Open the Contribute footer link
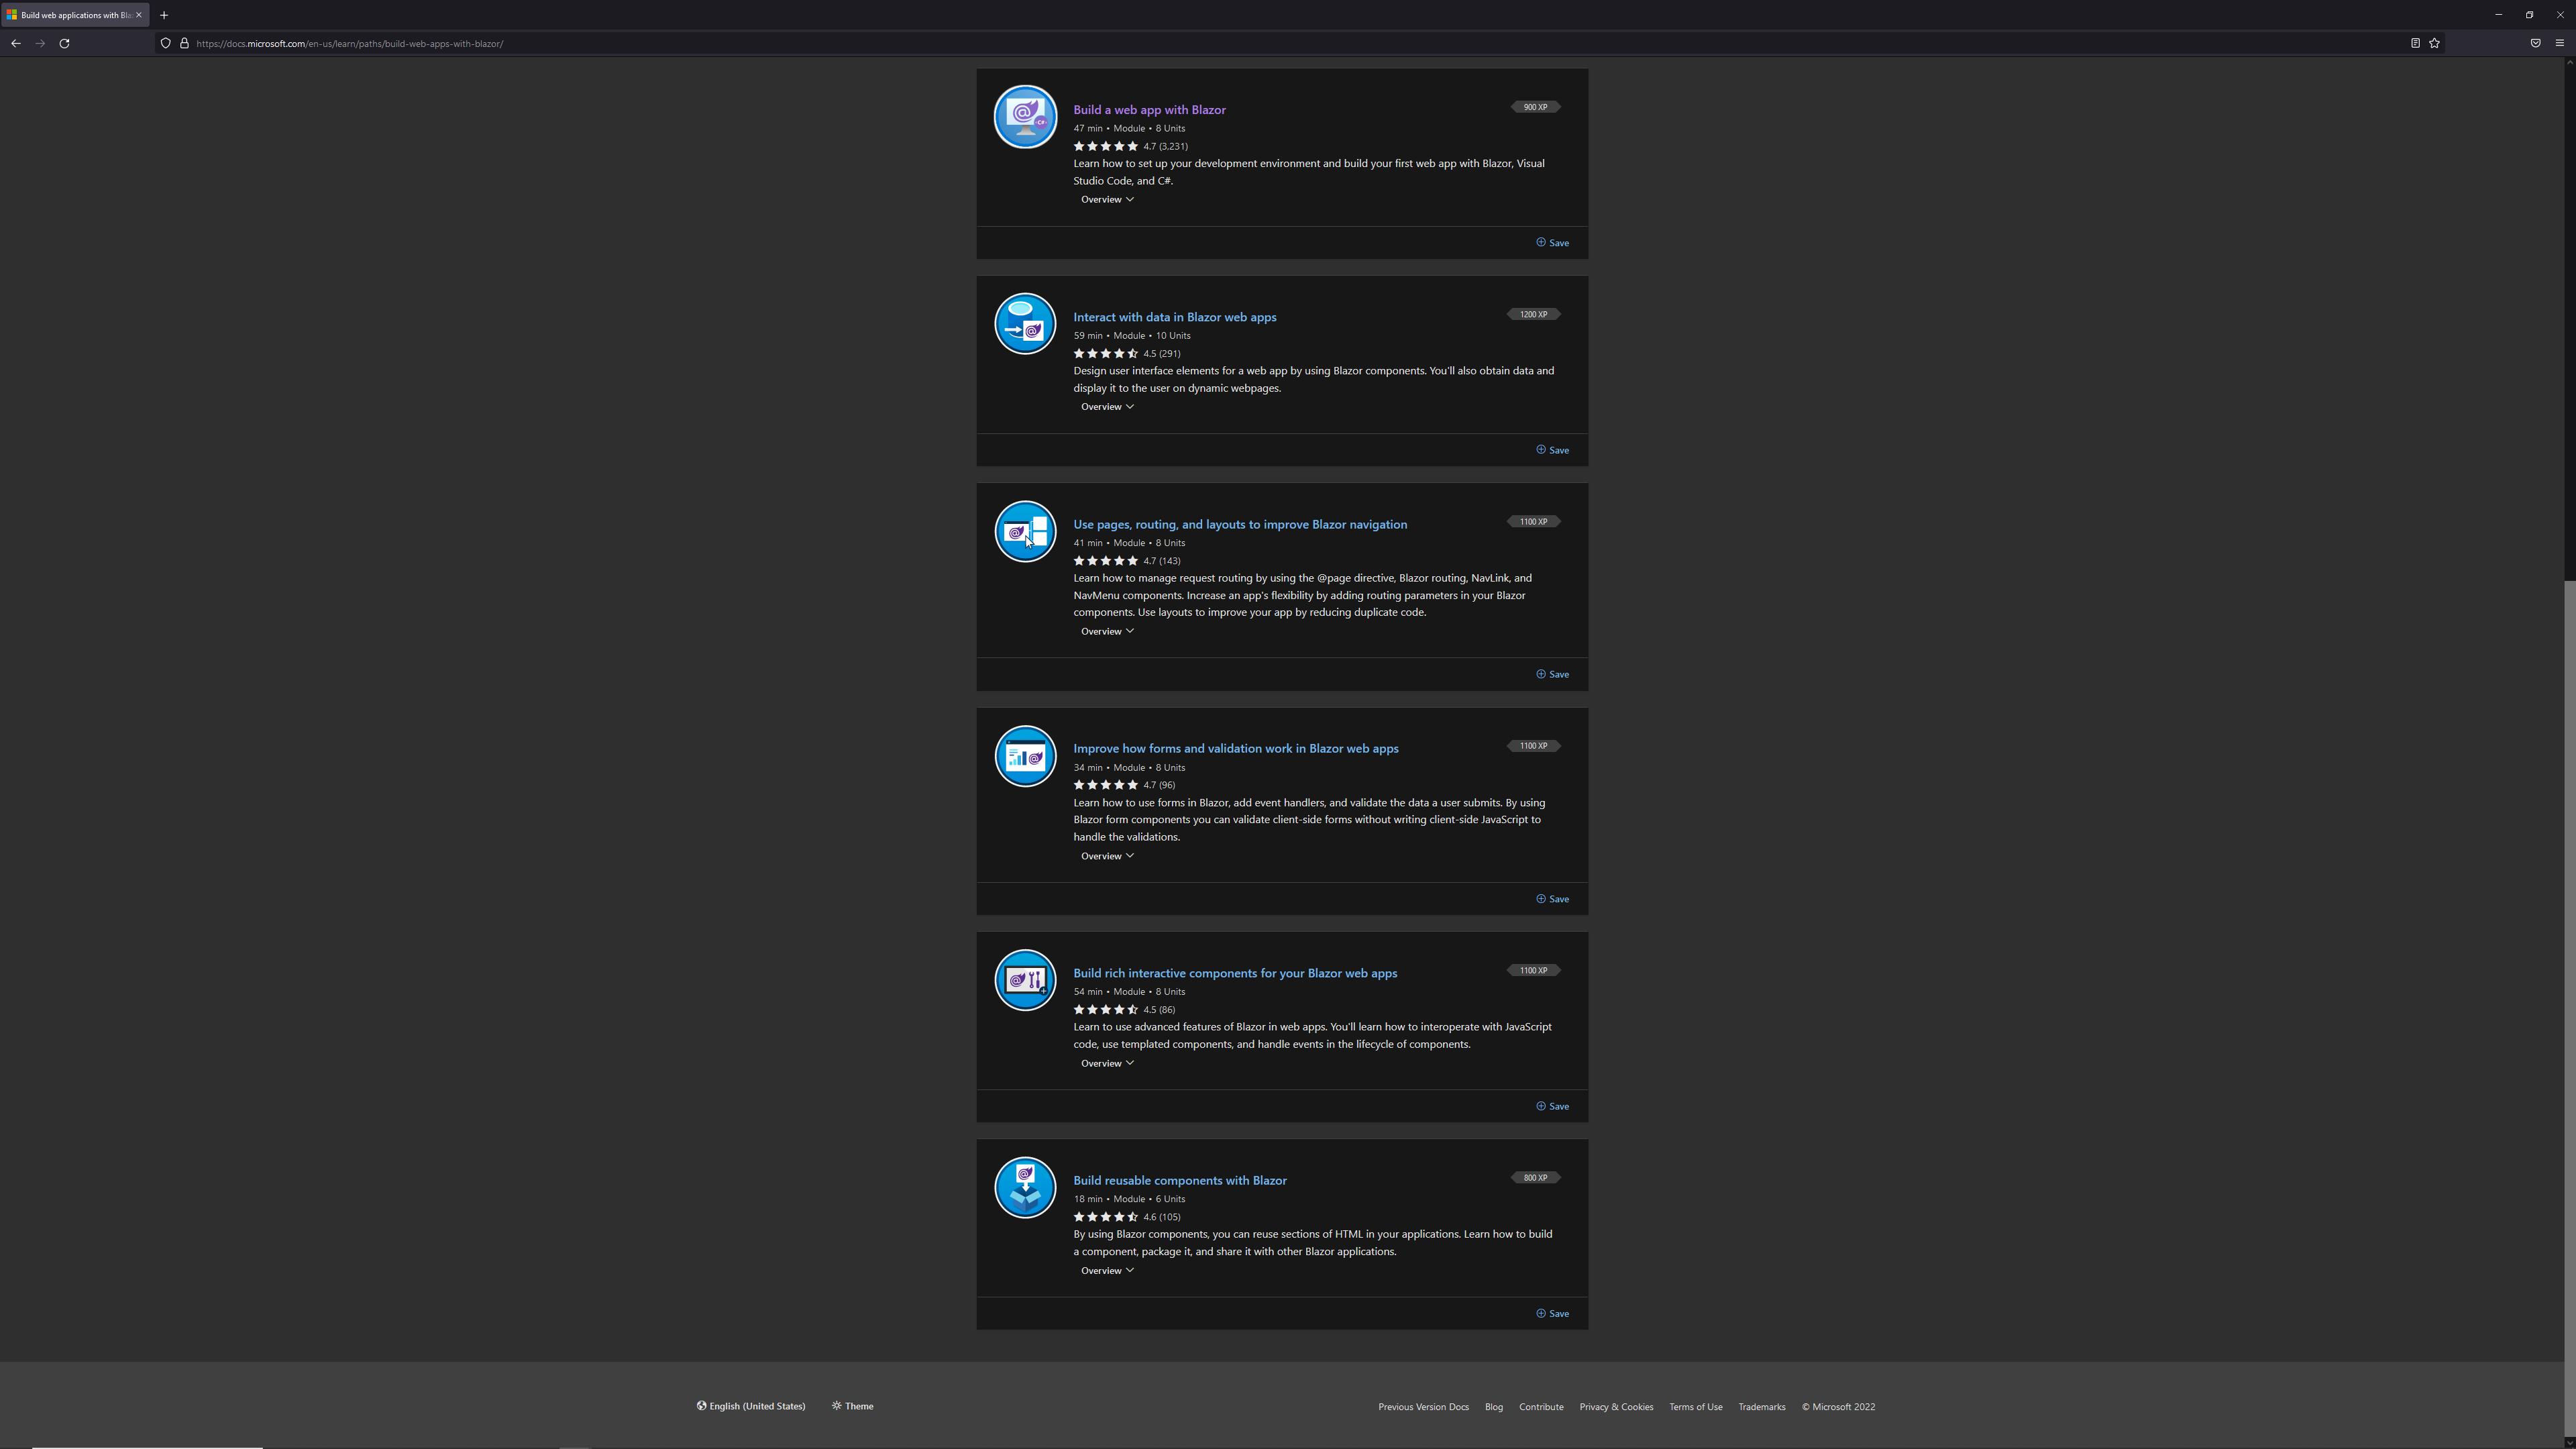Viewport: 2576px width, 1449px height. (1541, 1407)
